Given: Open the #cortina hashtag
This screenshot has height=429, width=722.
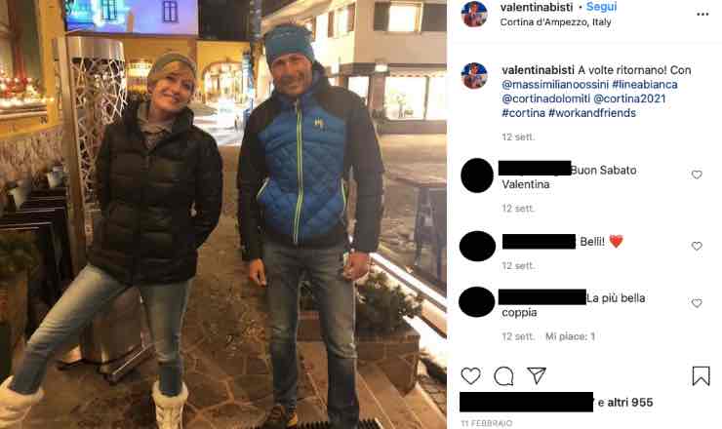Looking at the screenshot, I should tap(523, 113).
